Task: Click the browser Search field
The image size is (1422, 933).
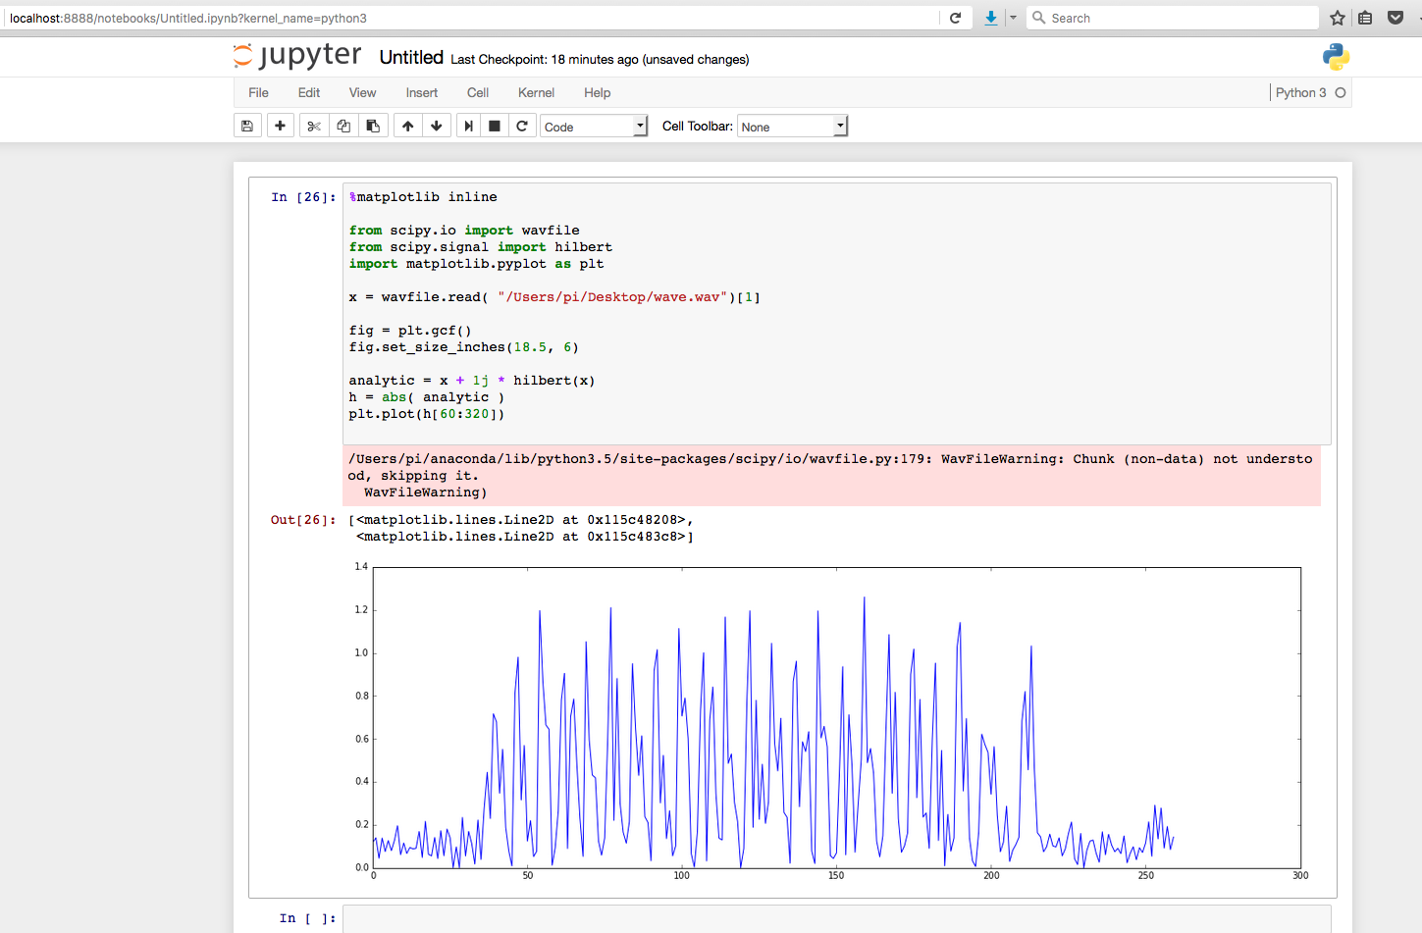Action: 1173,18
